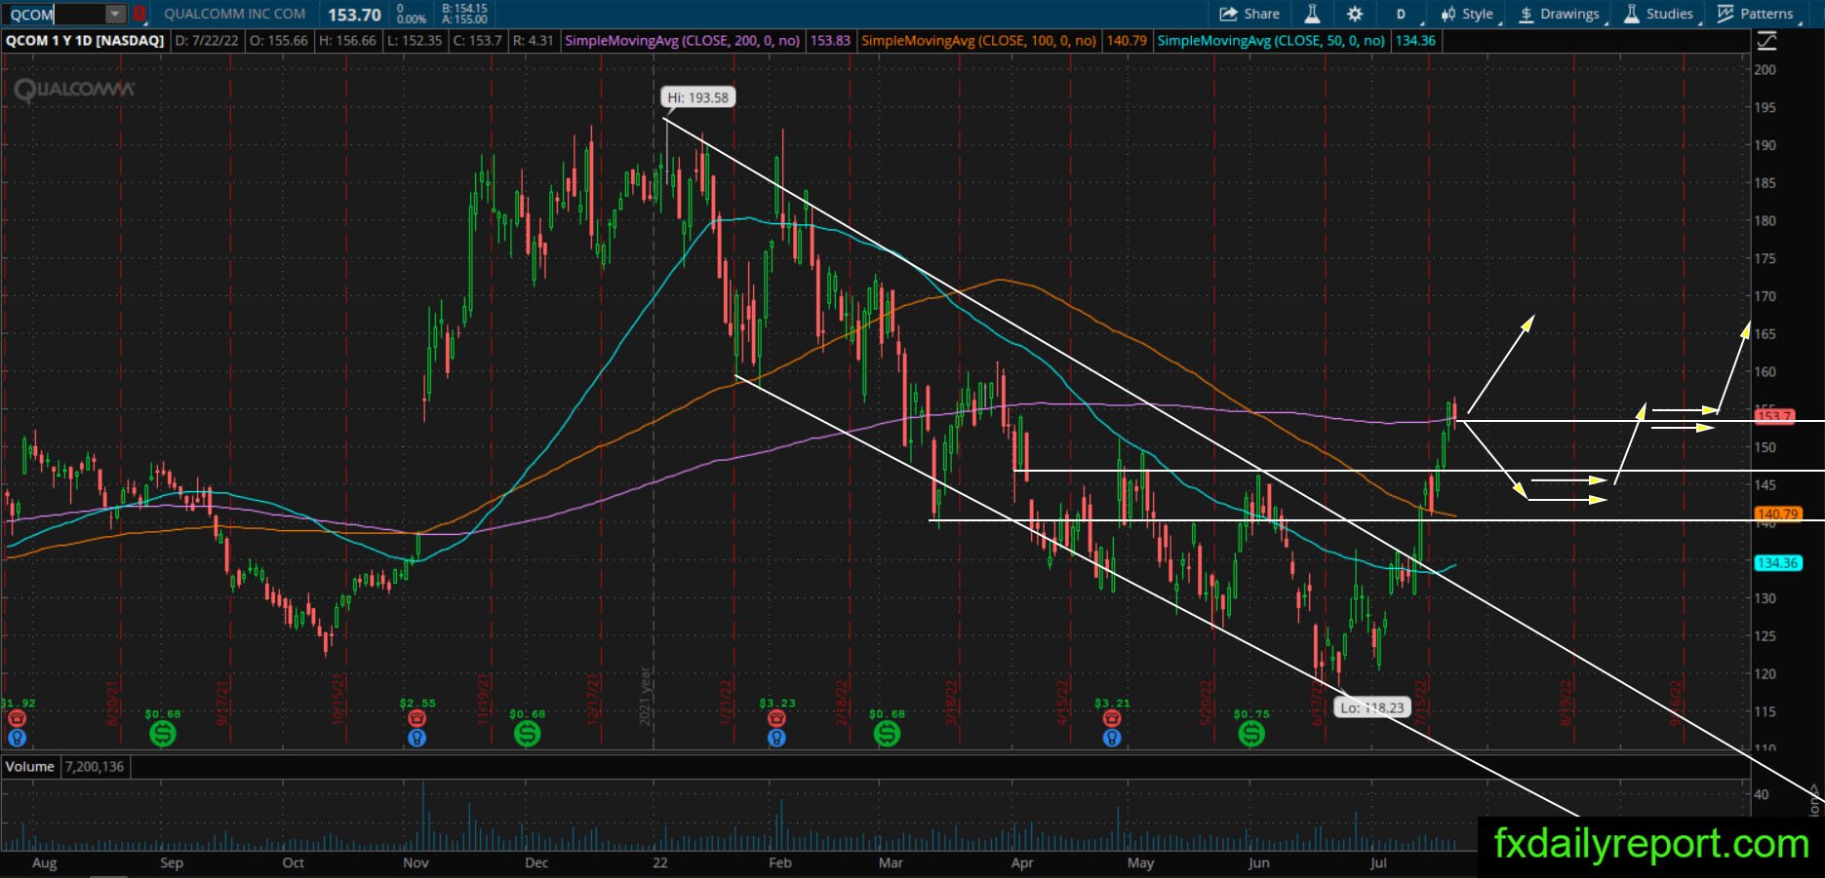Screen dimensions: 1825x878
Task: Click the D: 7/22/22 date readout
Action: pos(207,41)
